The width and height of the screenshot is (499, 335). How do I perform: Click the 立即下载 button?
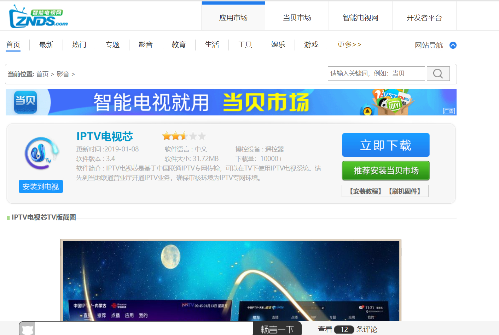tap(386, 145)
